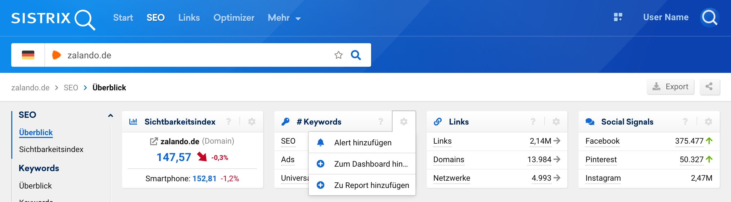Screen dimensions: 731x202
Task: Open the Start navigation item
Action: [123, 18]
